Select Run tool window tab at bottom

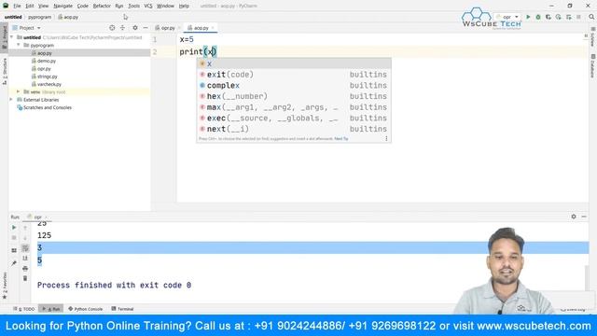pos(51,309)
